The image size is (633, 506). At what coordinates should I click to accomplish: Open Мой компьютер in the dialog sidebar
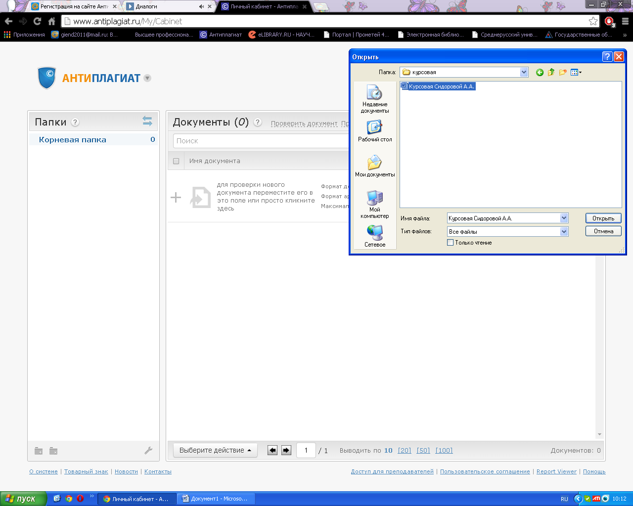coord(375,204)
